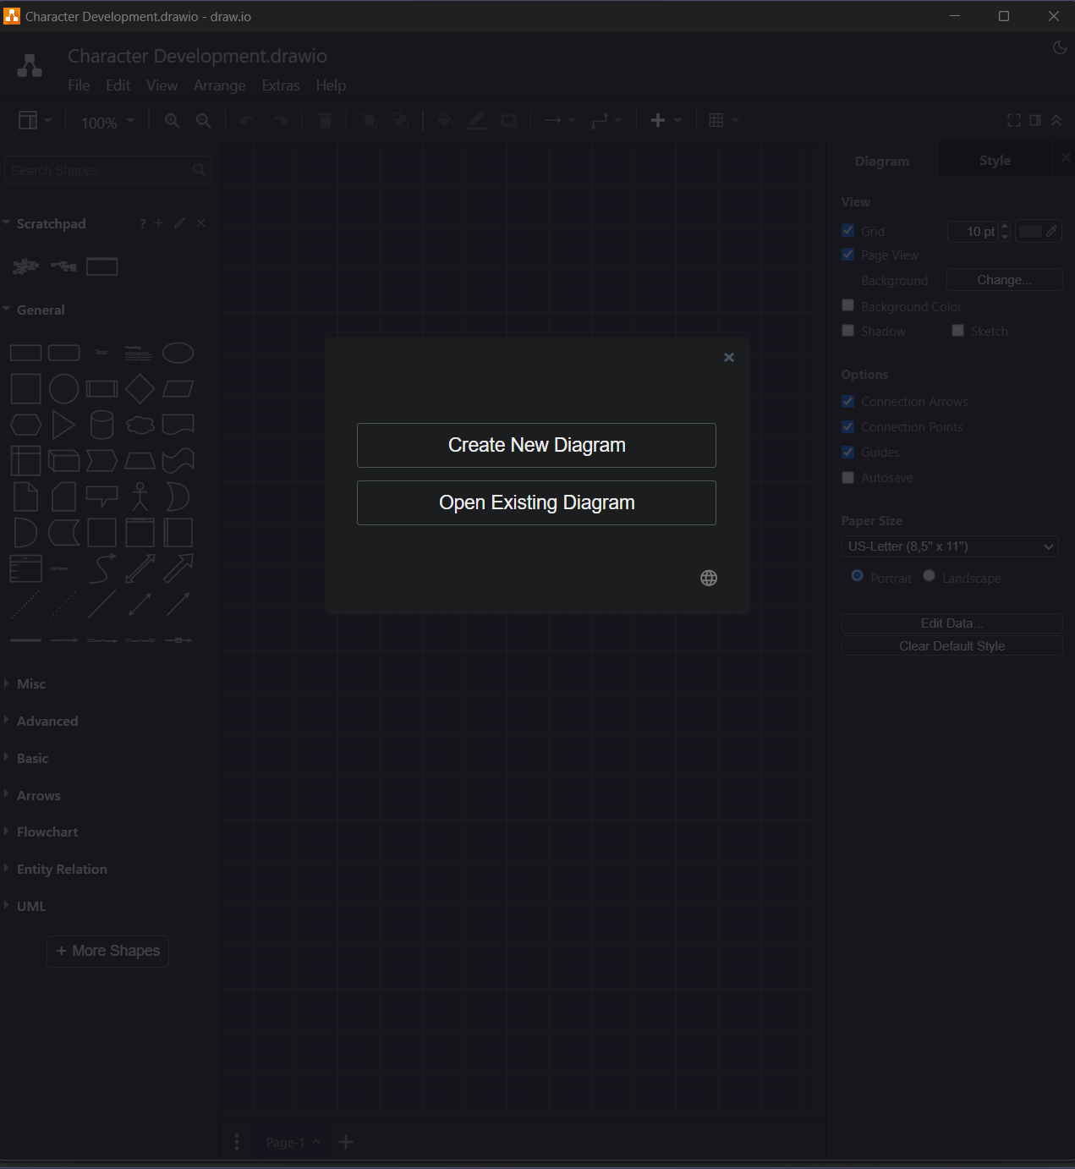Select the Delete icon in the toolbar

pos(326,120)
